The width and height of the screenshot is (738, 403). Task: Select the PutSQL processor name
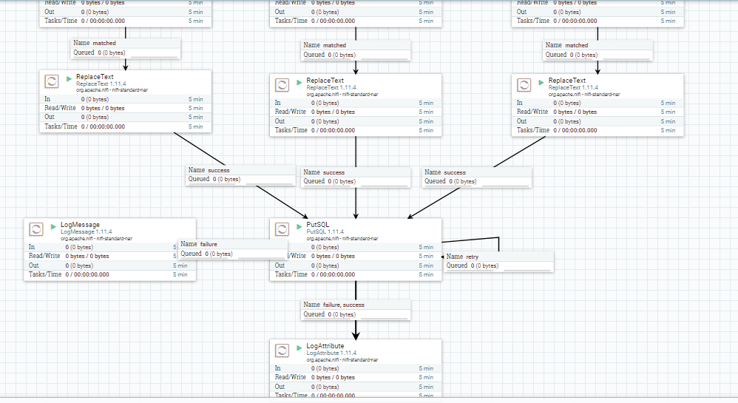(x=318, y=225)
